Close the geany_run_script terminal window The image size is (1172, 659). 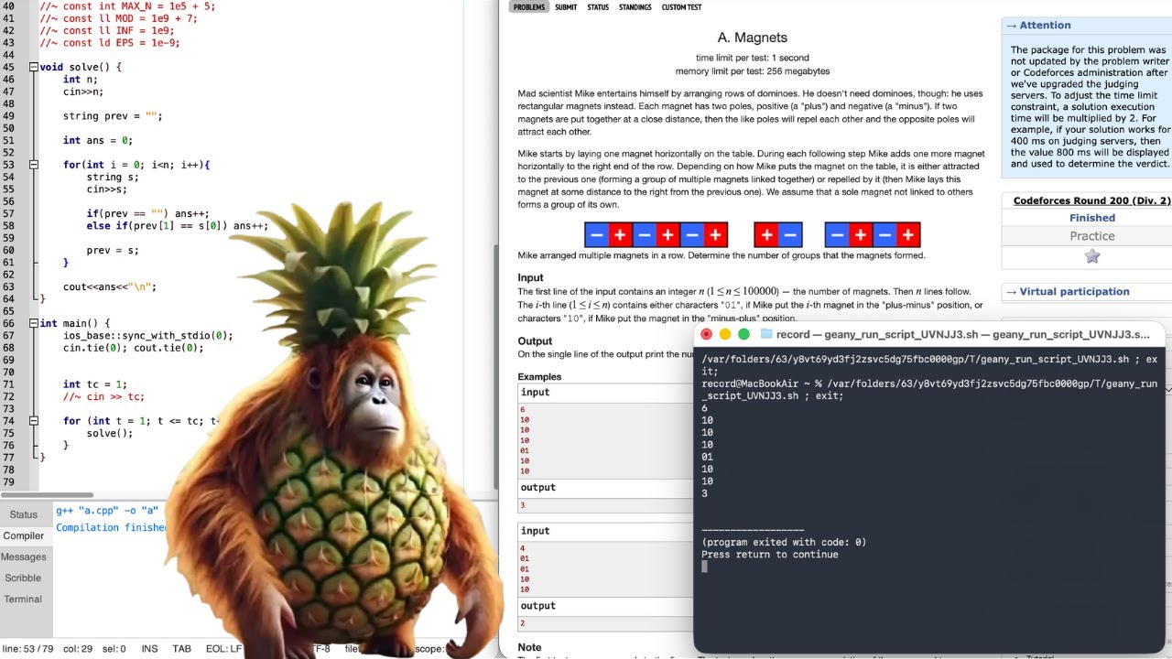[706, 334]
